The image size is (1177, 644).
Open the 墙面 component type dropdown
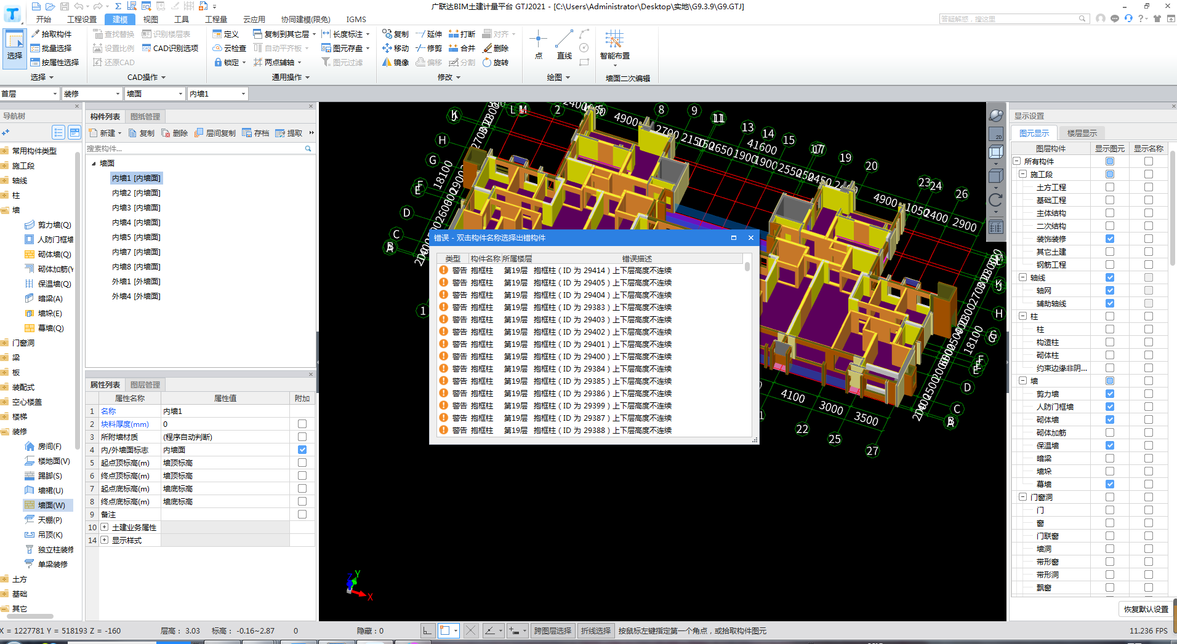[155, 94]
